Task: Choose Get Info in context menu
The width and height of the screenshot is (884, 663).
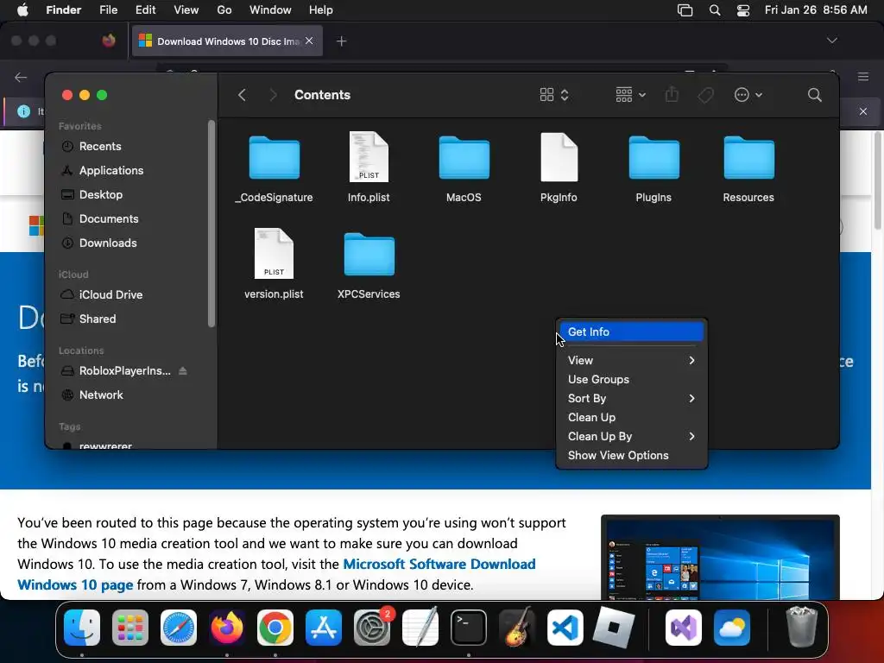Action: pyautogui.click(x=631, y=332)
